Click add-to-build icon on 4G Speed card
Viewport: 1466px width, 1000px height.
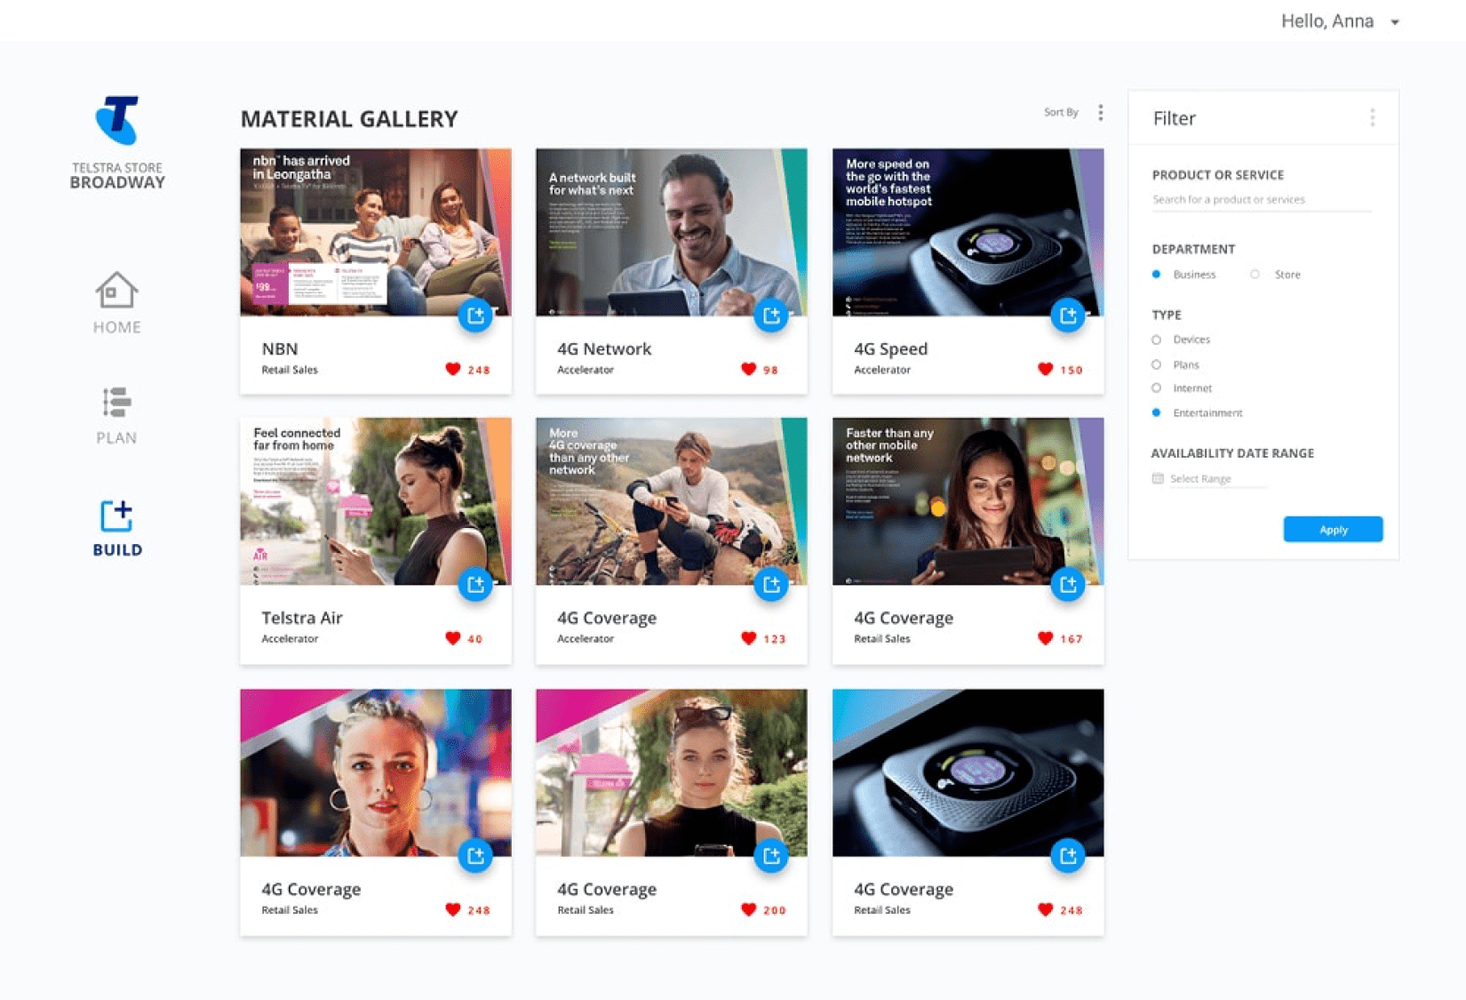[1067, 316]
